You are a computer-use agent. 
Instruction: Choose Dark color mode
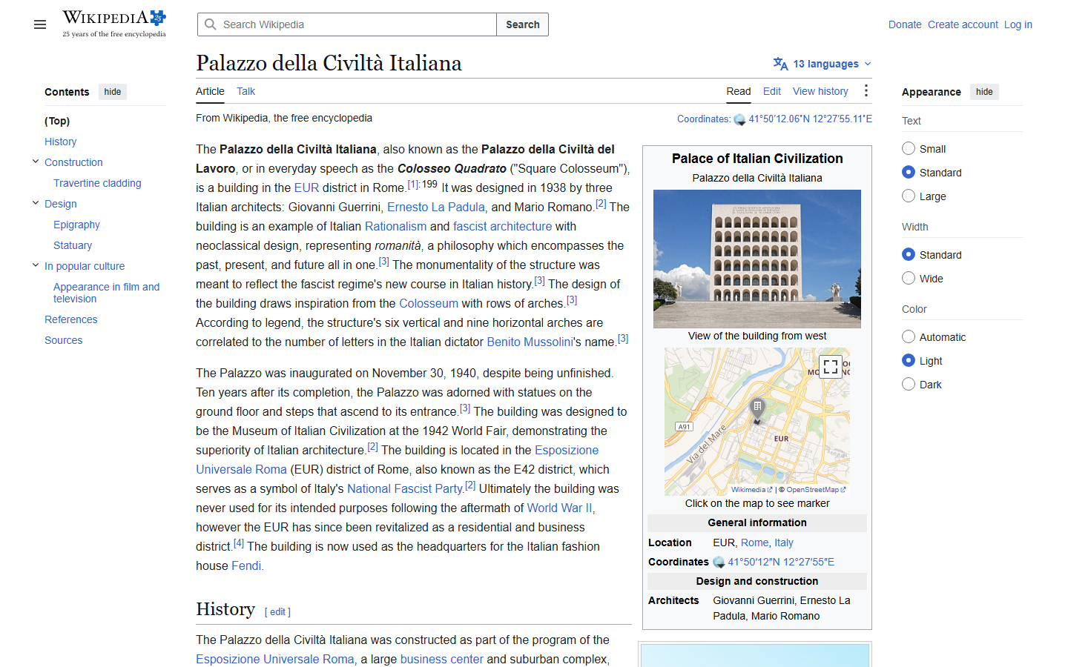coord(909,384)
